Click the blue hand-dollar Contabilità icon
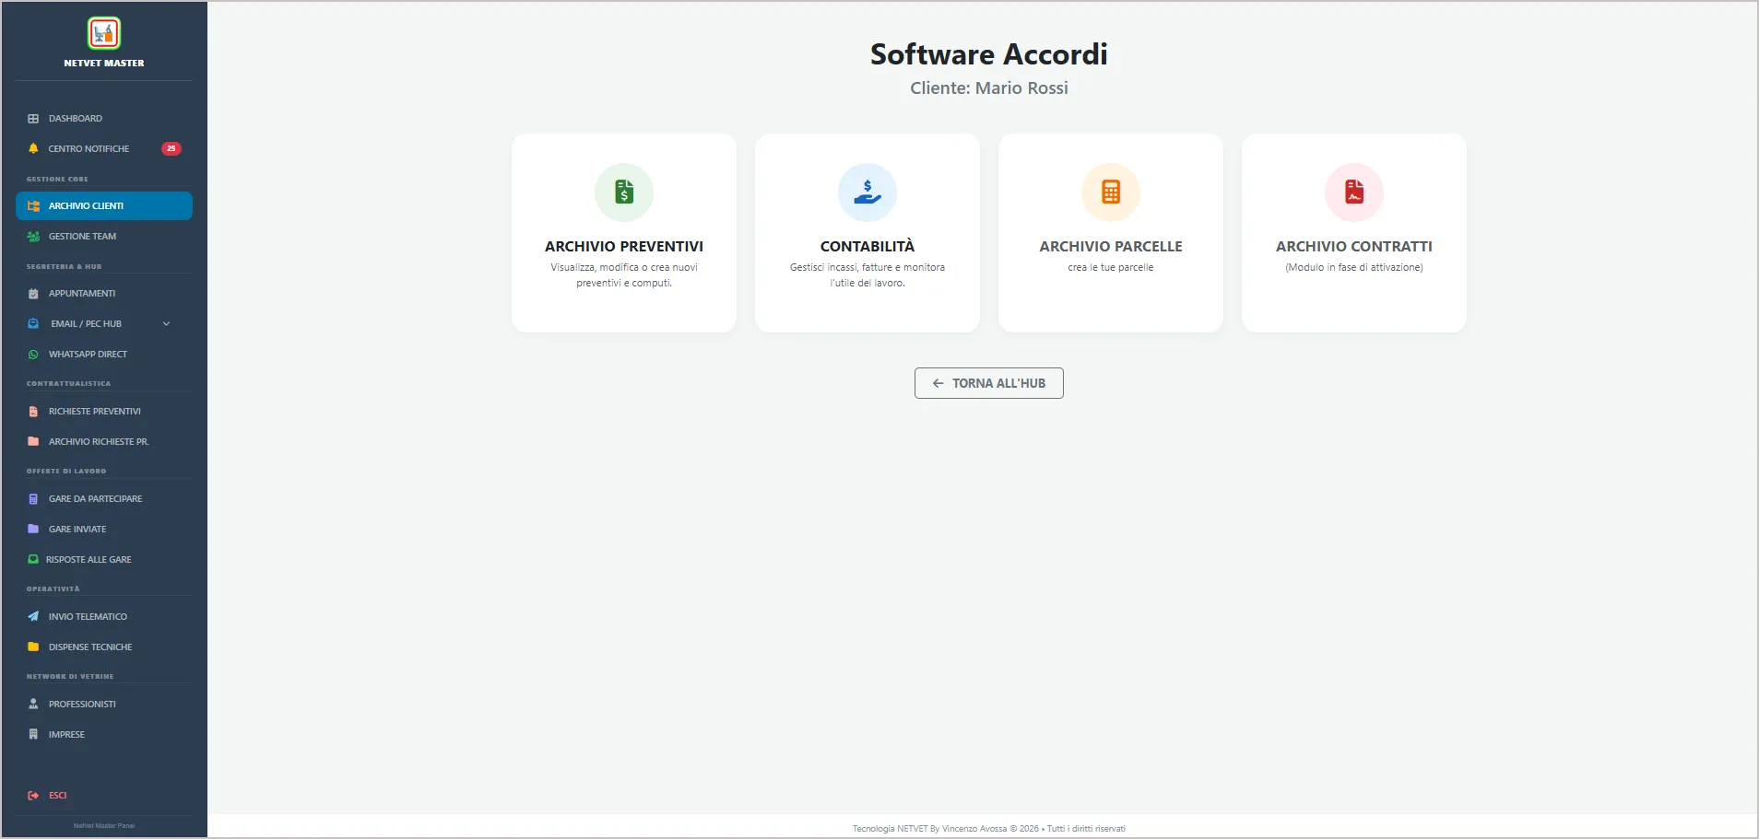The width and height of the screenshot is (1759, 839). pos(868,192)
